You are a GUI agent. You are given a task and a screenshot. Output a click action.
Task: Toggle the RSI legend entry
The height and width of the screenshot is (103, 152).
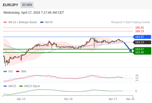[8, 71]
